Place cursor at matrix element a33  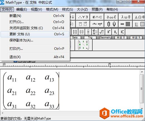[x=49, y=105]
